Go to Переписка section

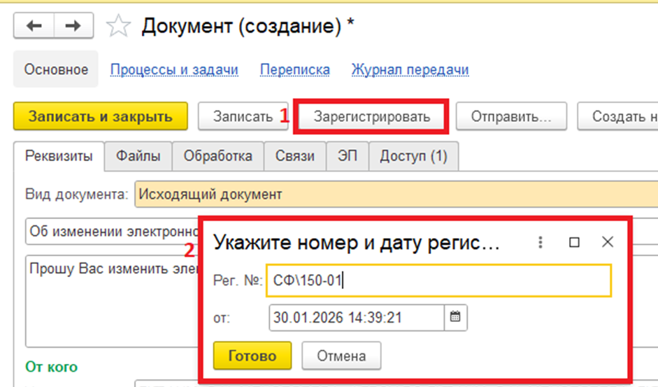point(294,70)
